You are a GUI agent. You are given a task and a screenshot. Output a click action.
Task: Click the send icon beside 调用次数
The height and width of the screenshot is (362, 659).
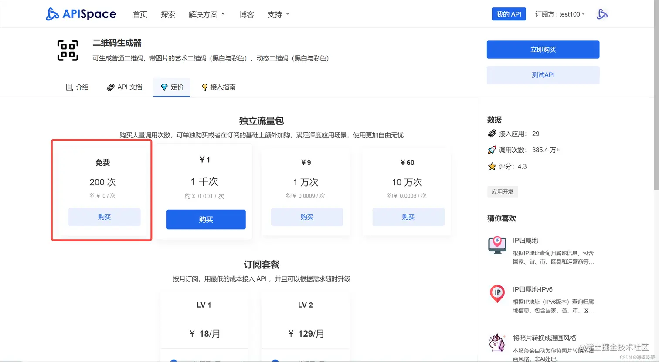(x=492, y=150)
